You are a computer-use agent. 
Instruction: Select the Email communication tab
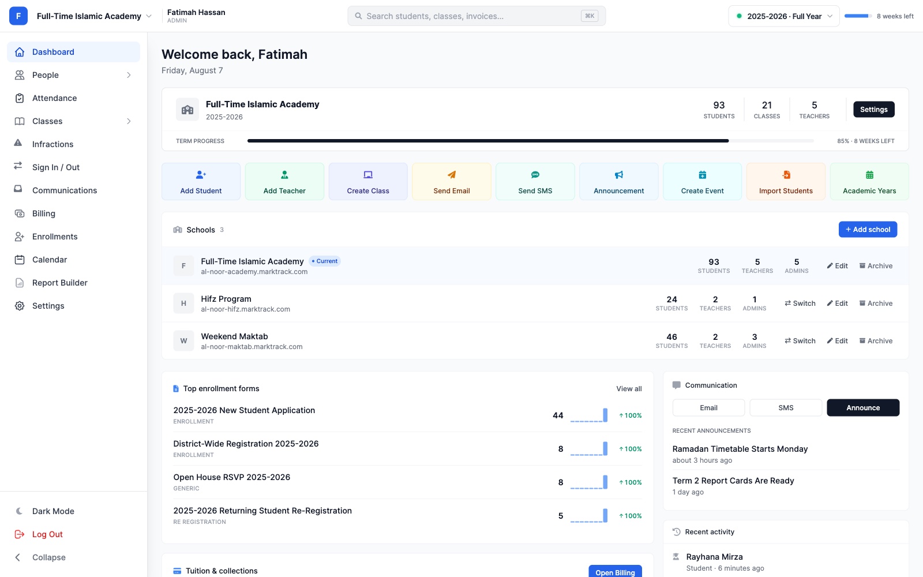708,408
